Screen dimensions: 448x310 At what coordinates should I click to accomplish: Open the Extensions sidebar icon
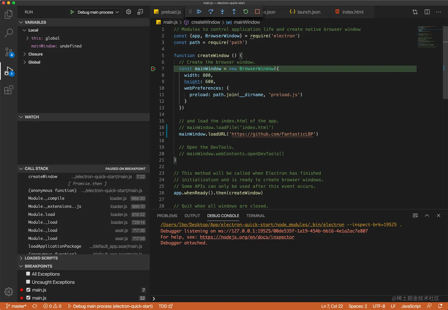pyautogui.click(x=9, y=90)
